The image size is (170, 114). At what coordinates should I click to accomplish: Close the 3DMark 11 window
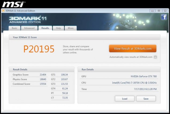point(165,11)
